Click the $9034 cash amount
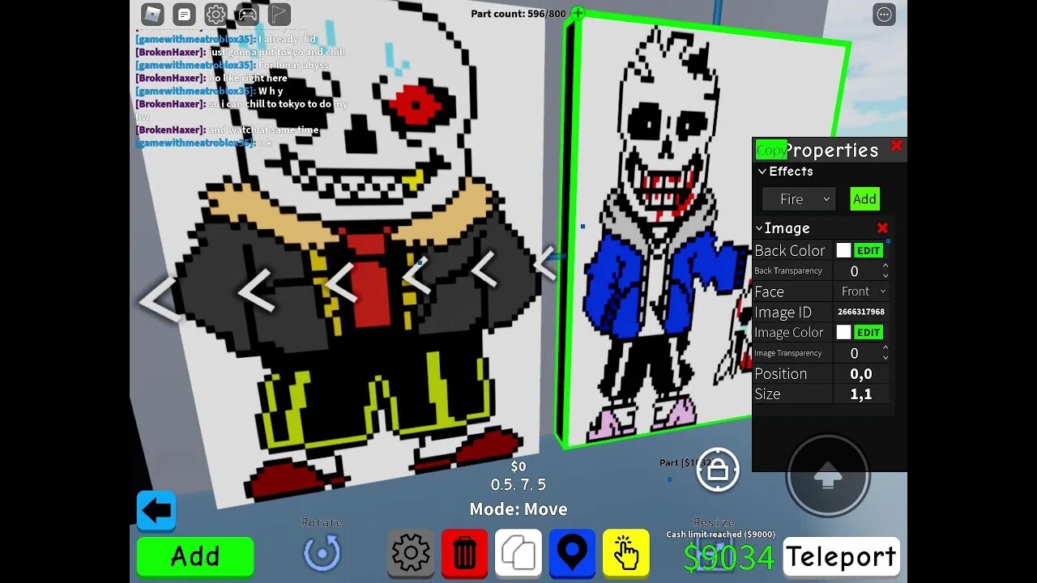1037x583 pixels. pos(729,558)
